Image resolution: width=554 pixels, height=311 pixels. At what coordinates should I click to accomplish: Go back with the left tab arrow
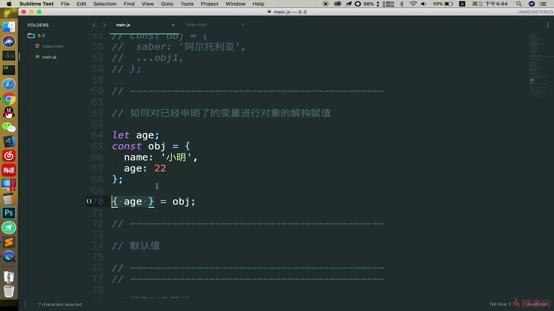(x=93, y=25)
